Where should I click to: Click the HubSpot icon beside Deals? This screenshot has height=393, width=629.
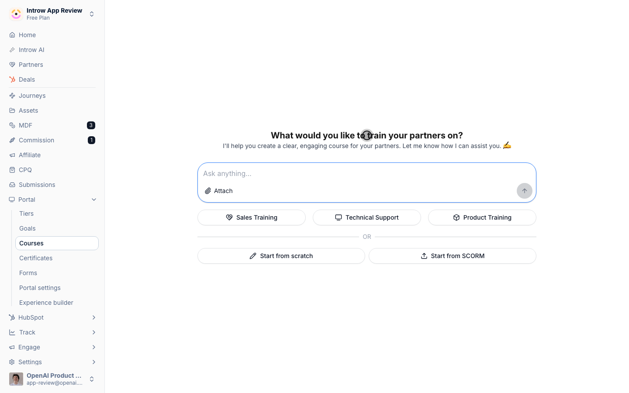12,79
